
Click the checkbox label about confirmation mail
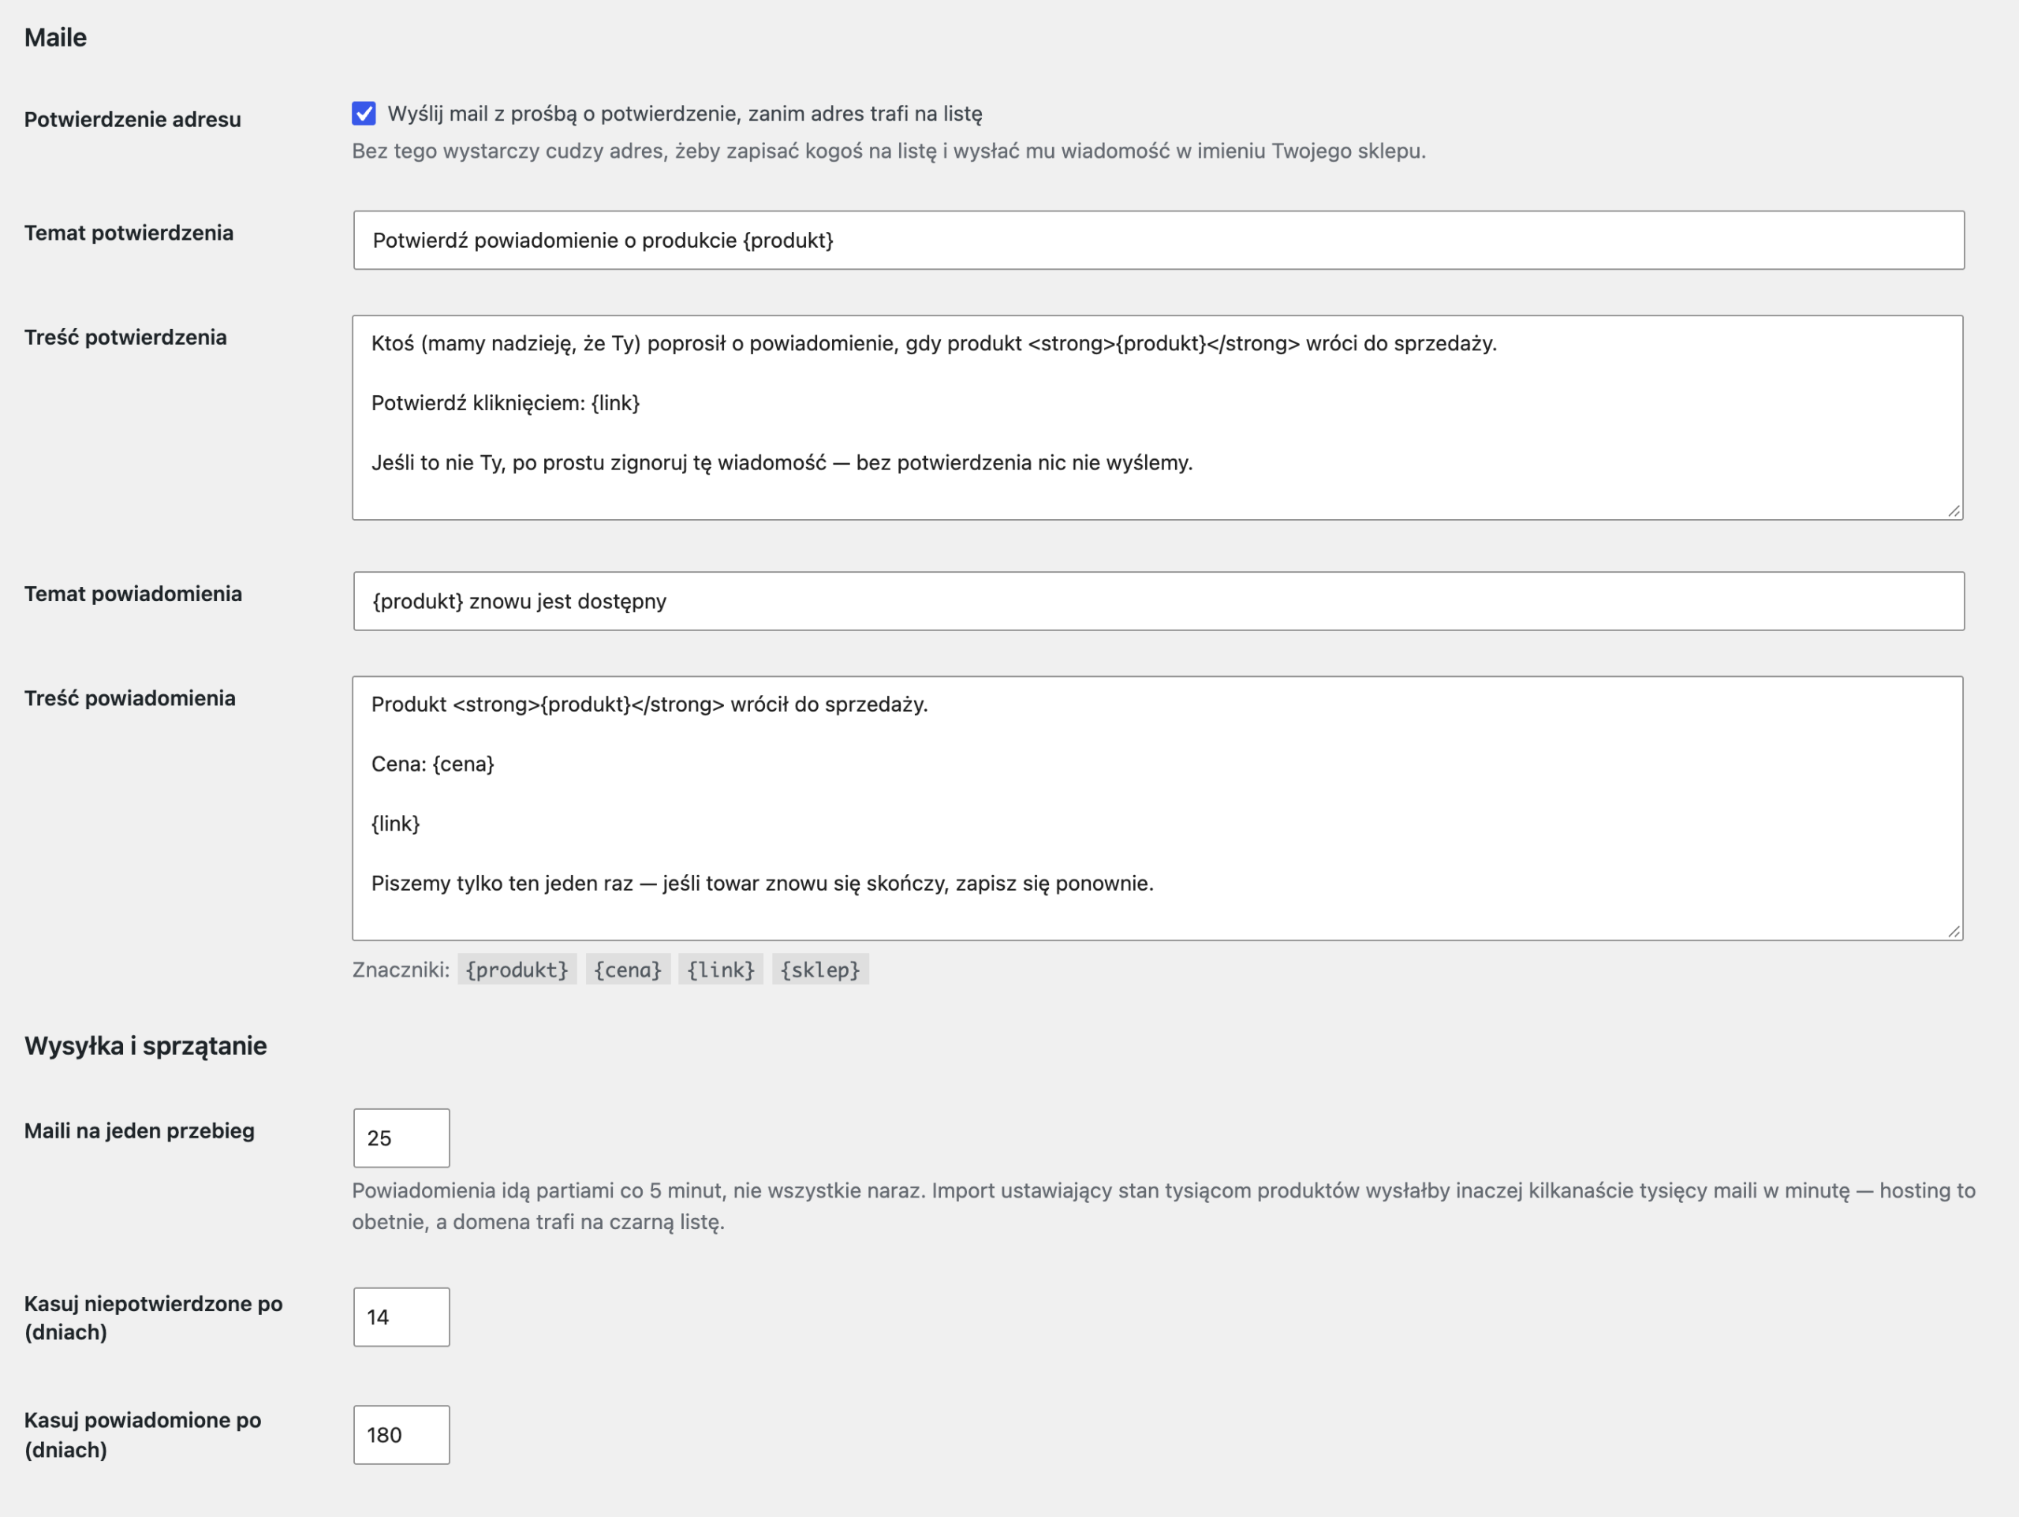(x=685, y=113)
